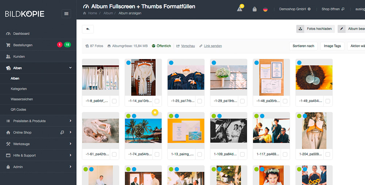The height and width of the screenshot is (185, 365).
Task: Click the Preislisten list icon
Action: pyautogui.click(x=8, y=121)
